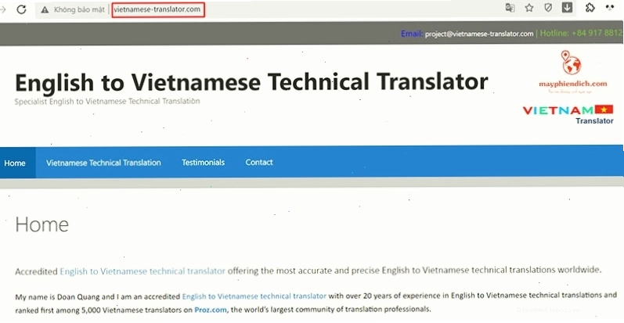The image size is (624, 323).
Task: Open first-paragraph English to Vietnamese technical translator link
Action: [142, 271]
